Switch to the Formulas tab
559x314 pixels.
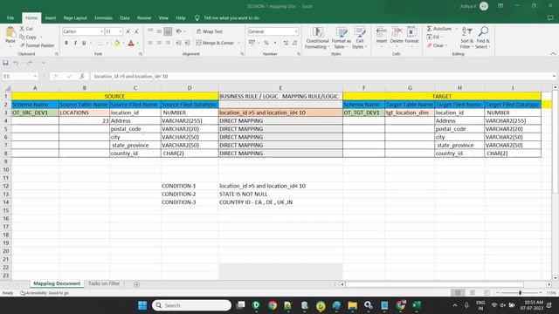[103, 17]
